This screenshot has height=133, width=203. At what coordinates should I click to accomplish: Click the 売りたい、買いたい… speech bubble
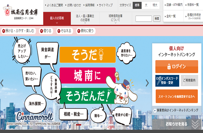pyautogui.click(x=32, y=76)
